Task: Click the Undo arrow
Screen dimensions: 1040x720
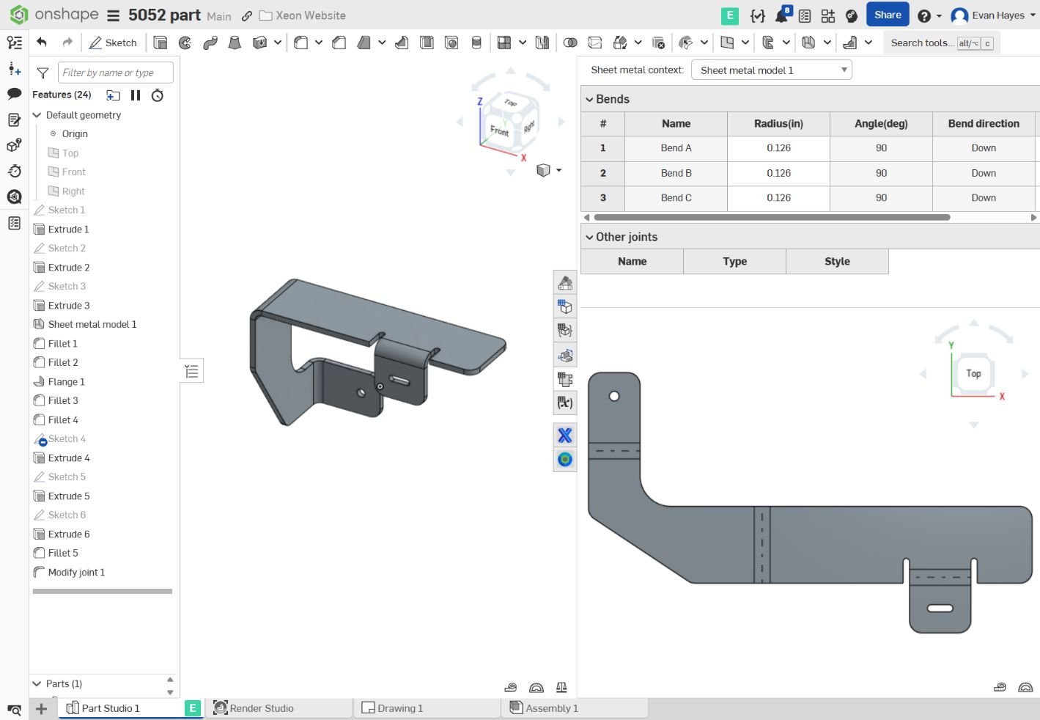Action: point(42,43)
